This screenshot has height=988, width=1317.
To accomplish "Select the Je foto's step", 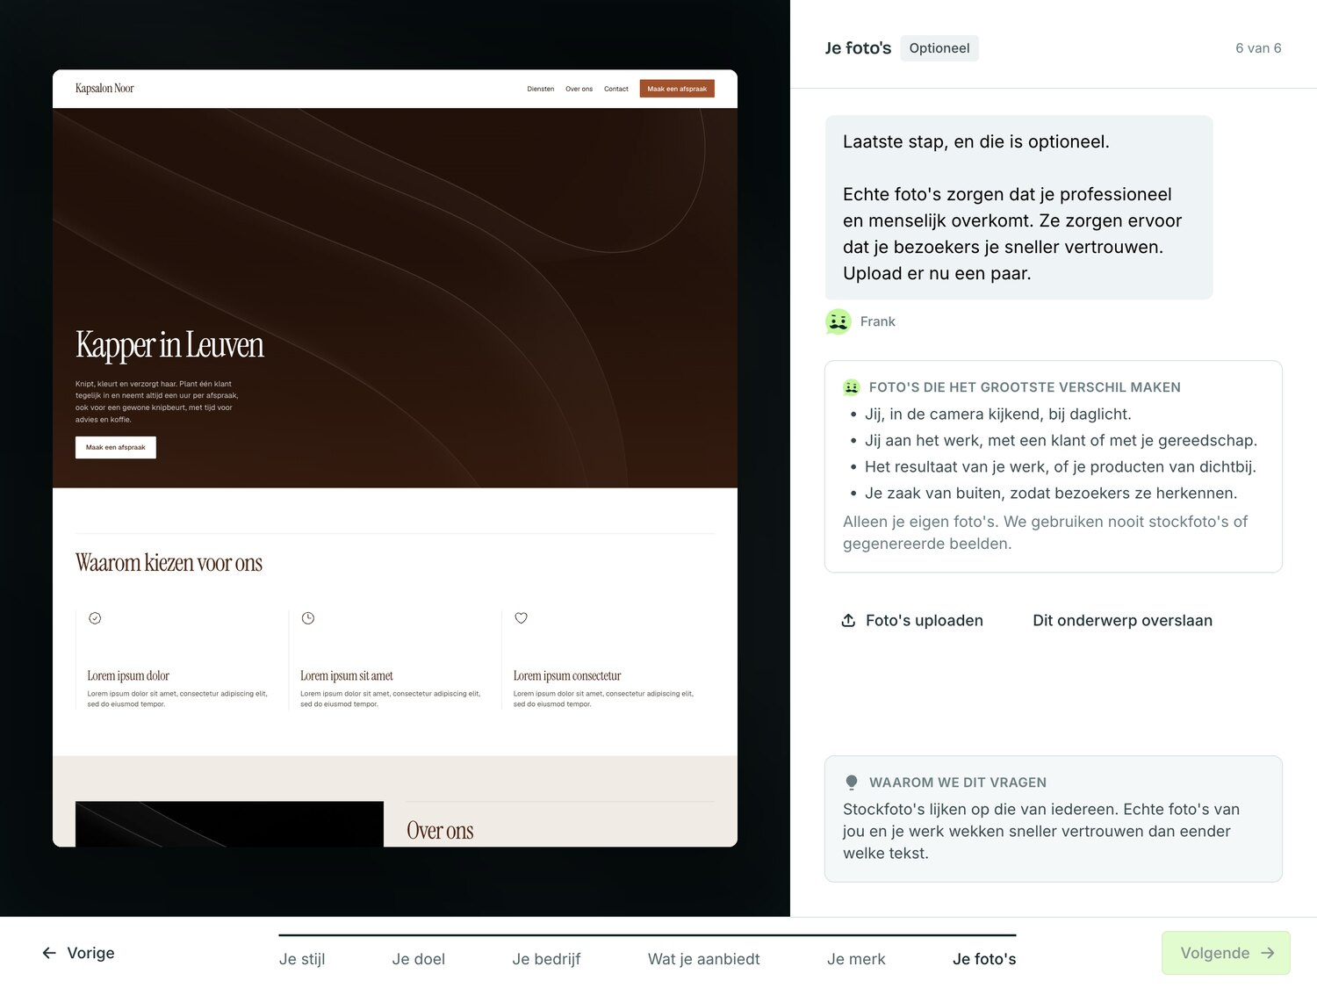I will pyautogui.click(x=984, y=959).
